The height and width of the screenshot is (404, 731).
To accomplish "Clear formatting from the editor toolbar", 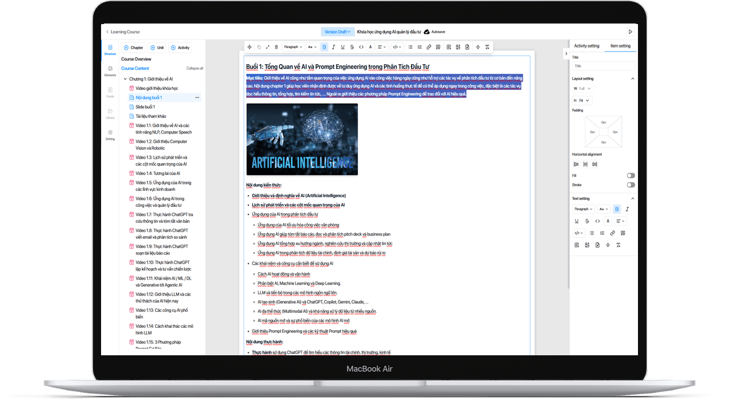I will click(488, 47).
